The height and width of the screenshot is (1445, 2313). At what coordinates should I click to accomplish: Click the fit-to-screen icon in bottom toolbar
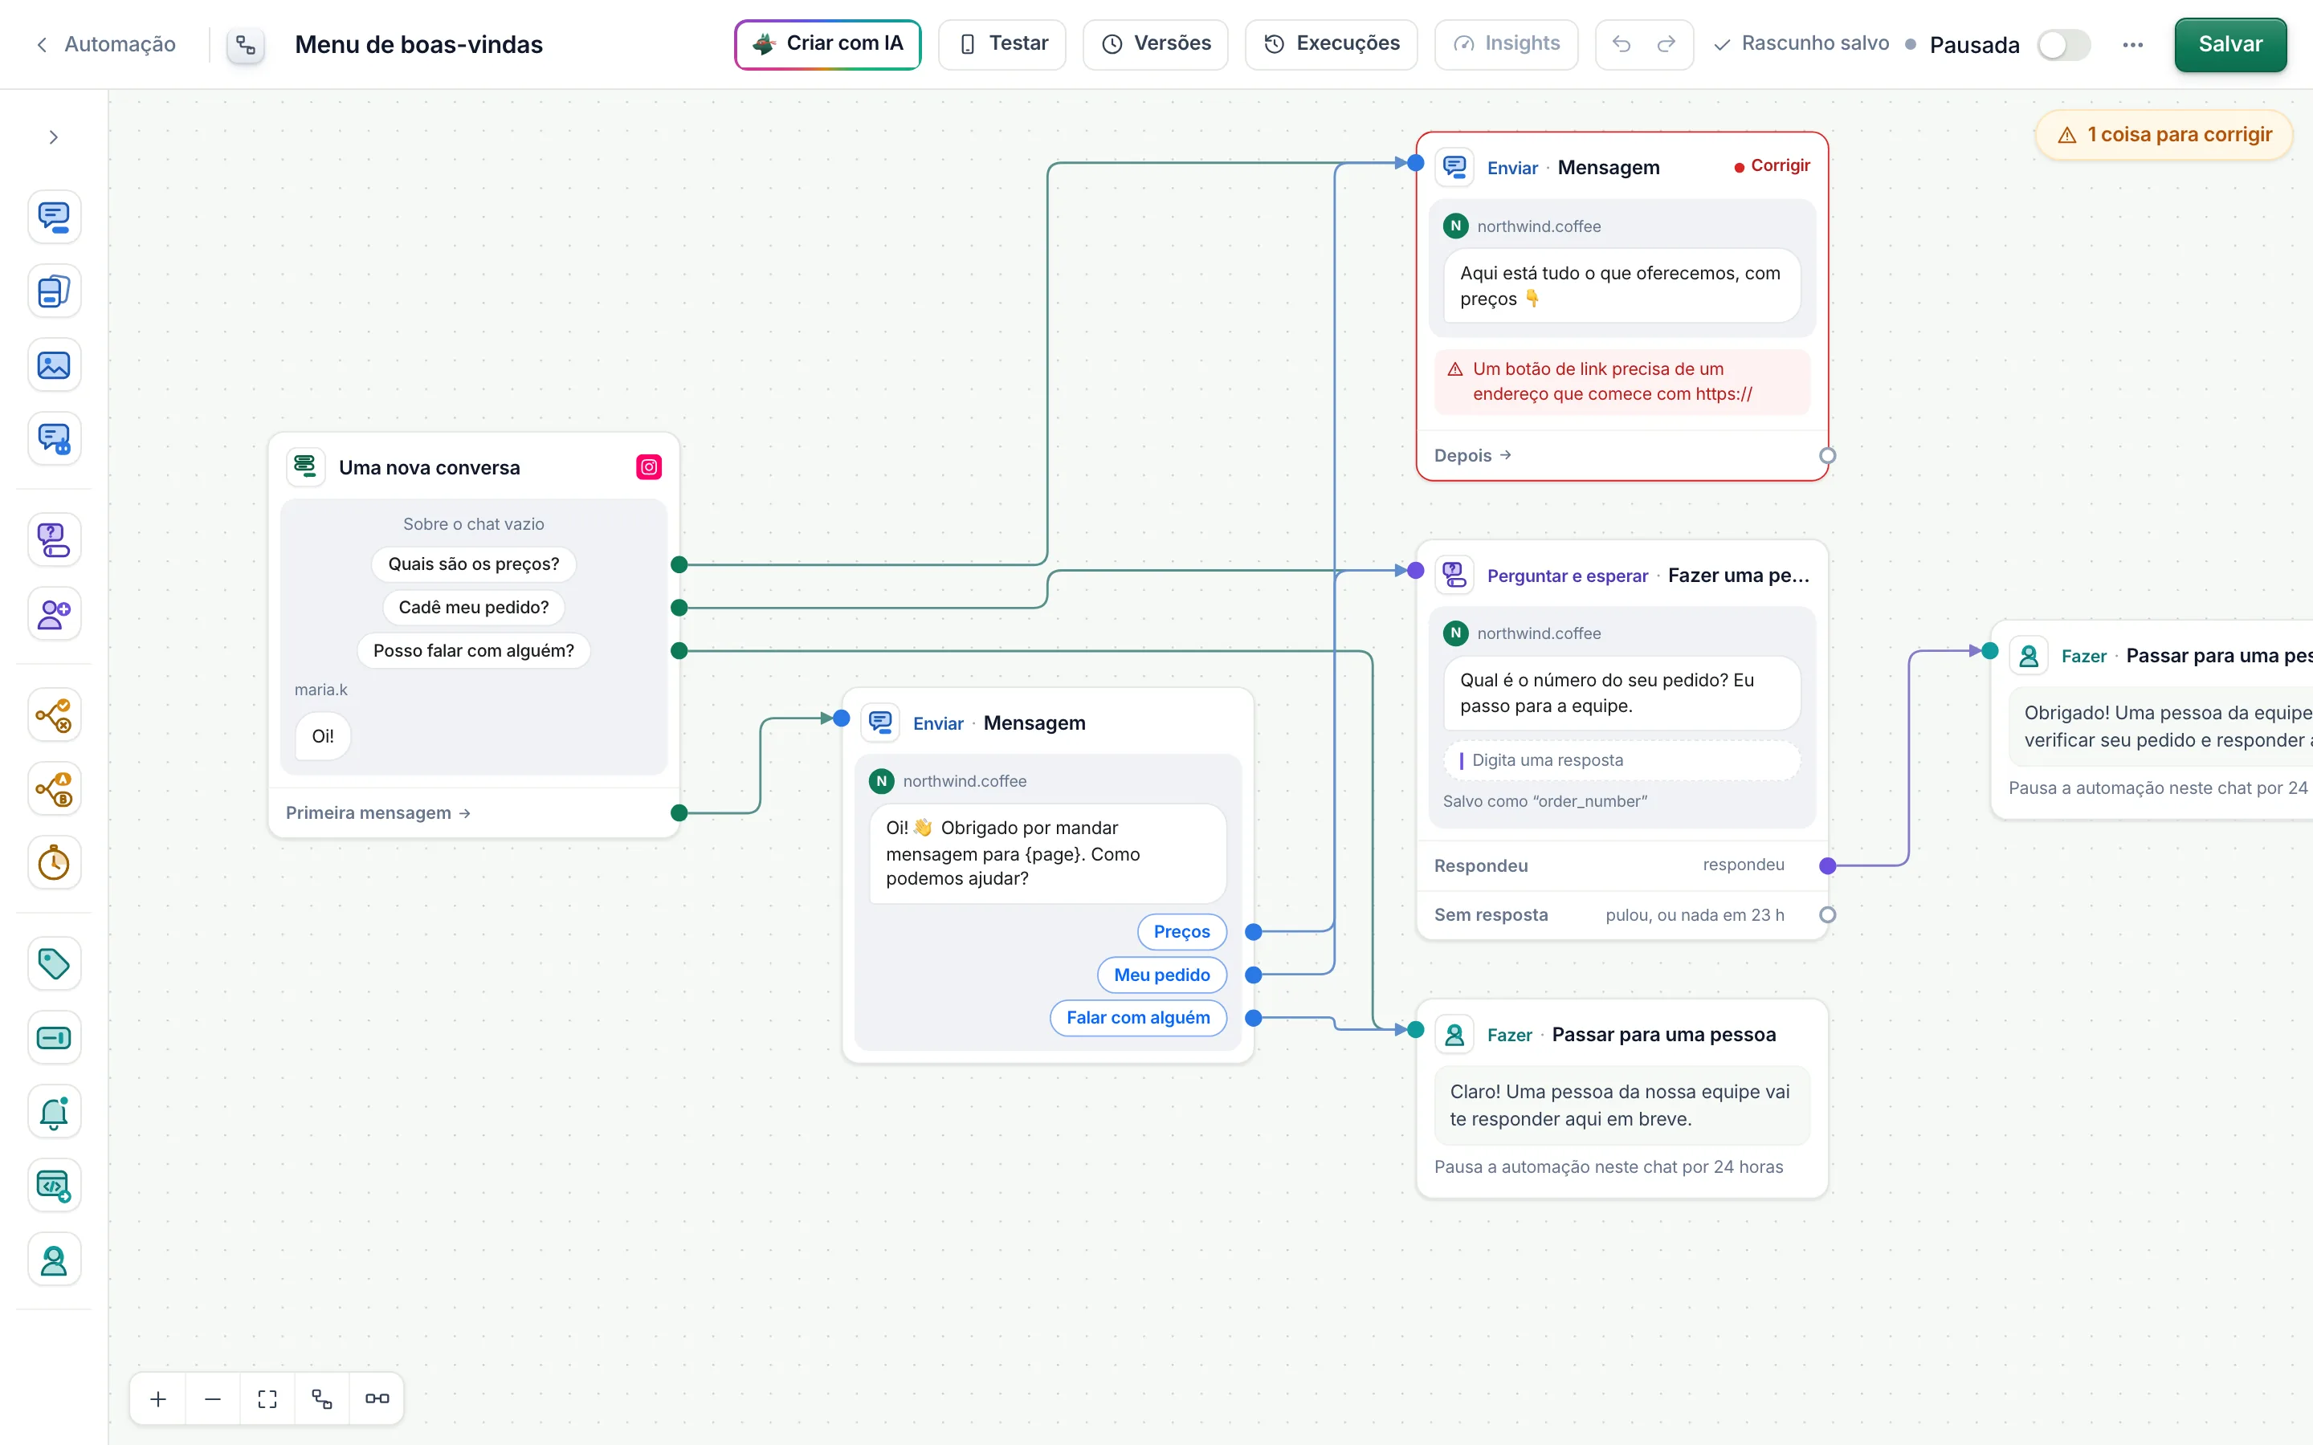[x=267, y=1398]
